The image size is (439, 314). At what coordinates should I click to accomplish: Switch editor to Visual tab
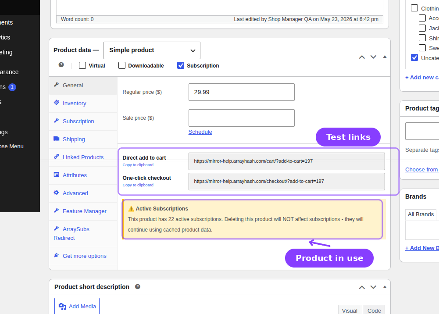click(x=350, y=310)
